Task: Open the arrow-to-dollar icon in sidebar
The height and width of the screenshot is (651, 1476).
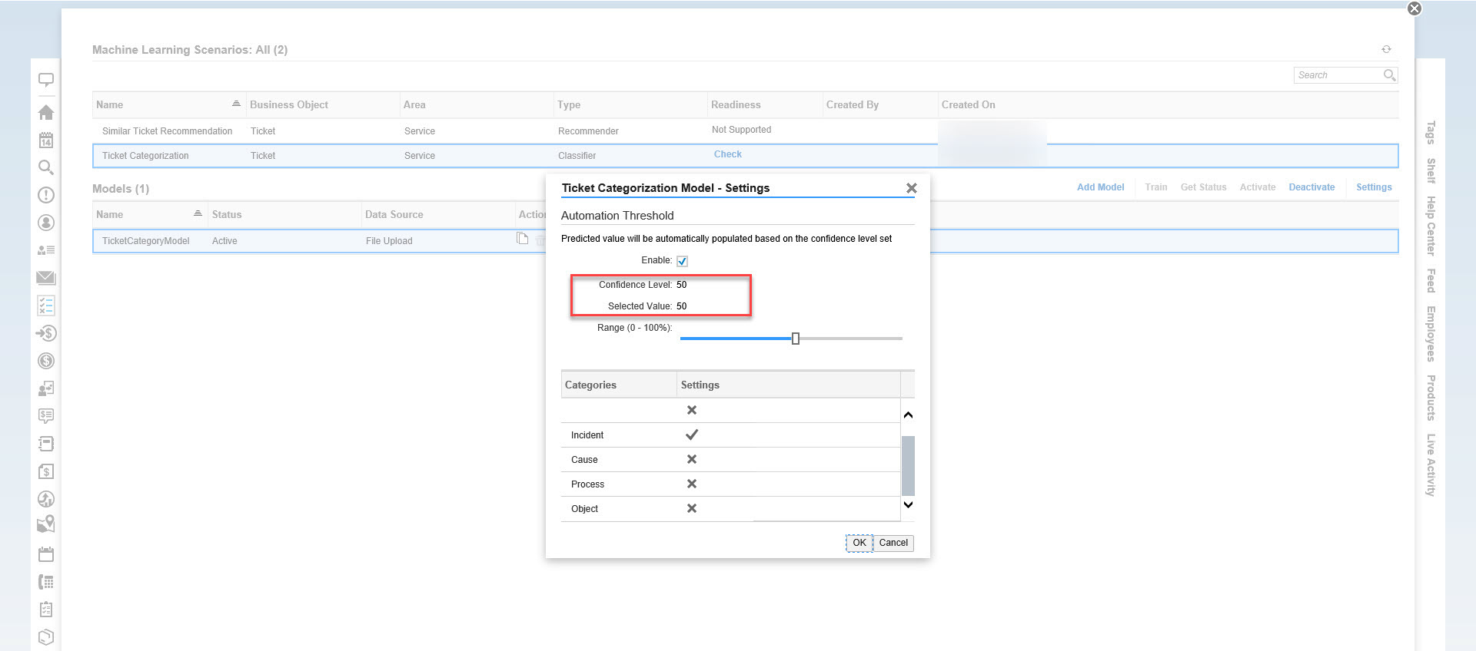Action: (x=46, y=333)
